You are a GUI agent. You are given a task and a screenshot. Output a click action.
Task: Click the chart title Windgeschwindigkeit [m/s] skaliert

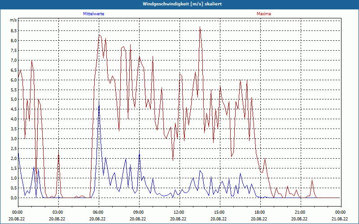[182, 4]
